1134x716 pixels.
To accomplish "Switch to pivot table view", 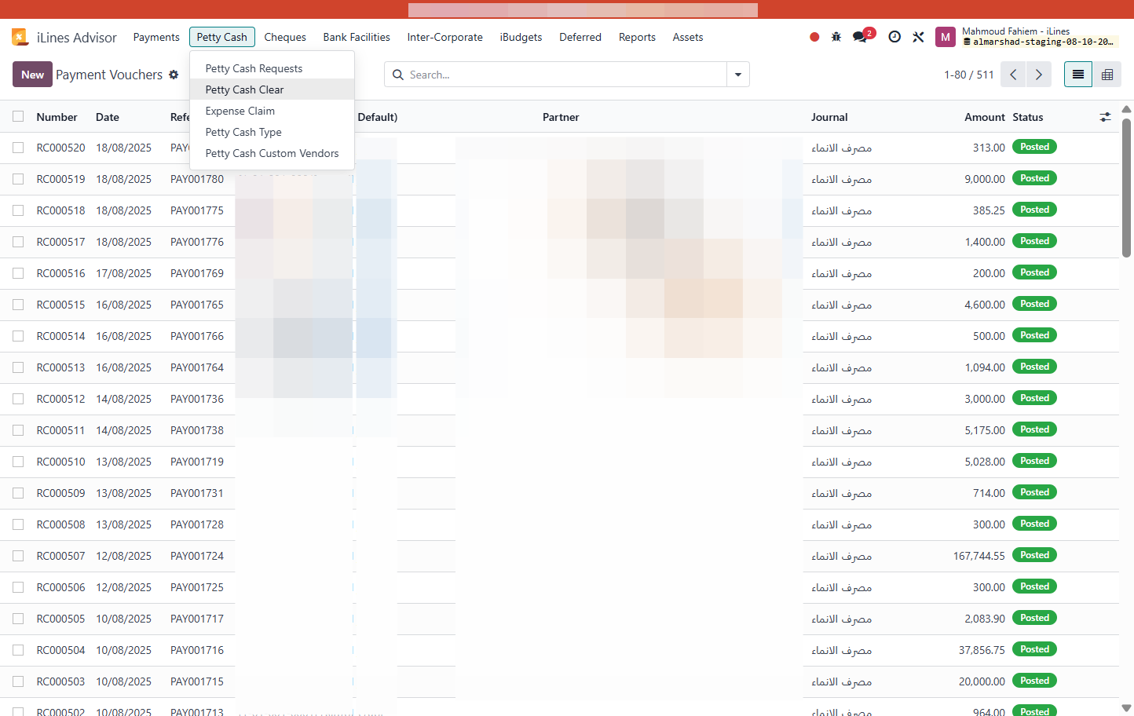I will (1107, 75).
